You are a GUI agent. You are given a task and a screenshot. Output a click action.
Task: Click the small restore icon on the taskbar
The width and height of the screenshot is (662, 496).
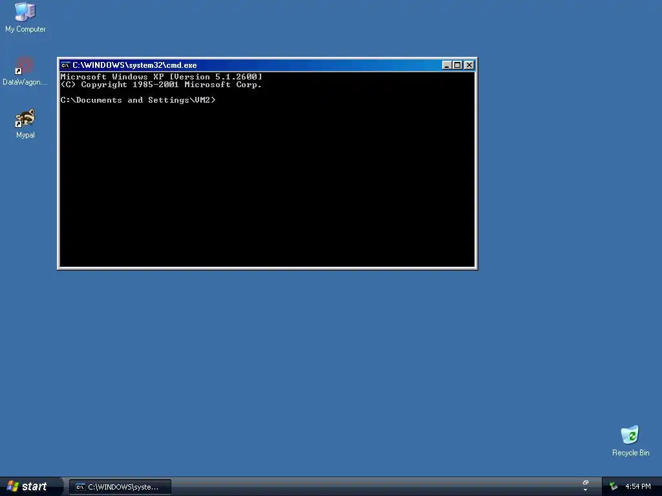(x=585, y=483)
